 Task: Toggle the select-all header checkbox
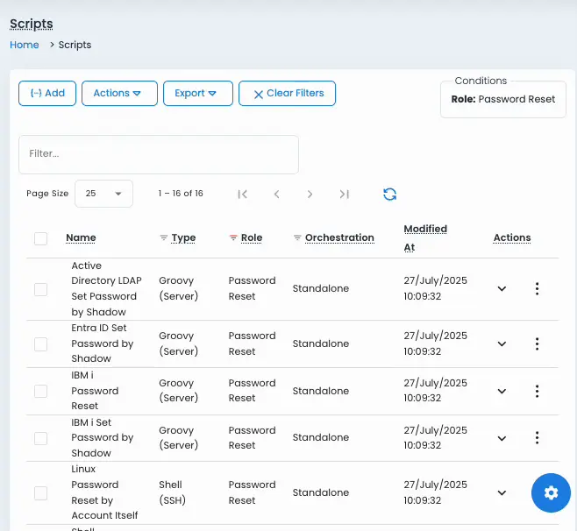[41, 238]
